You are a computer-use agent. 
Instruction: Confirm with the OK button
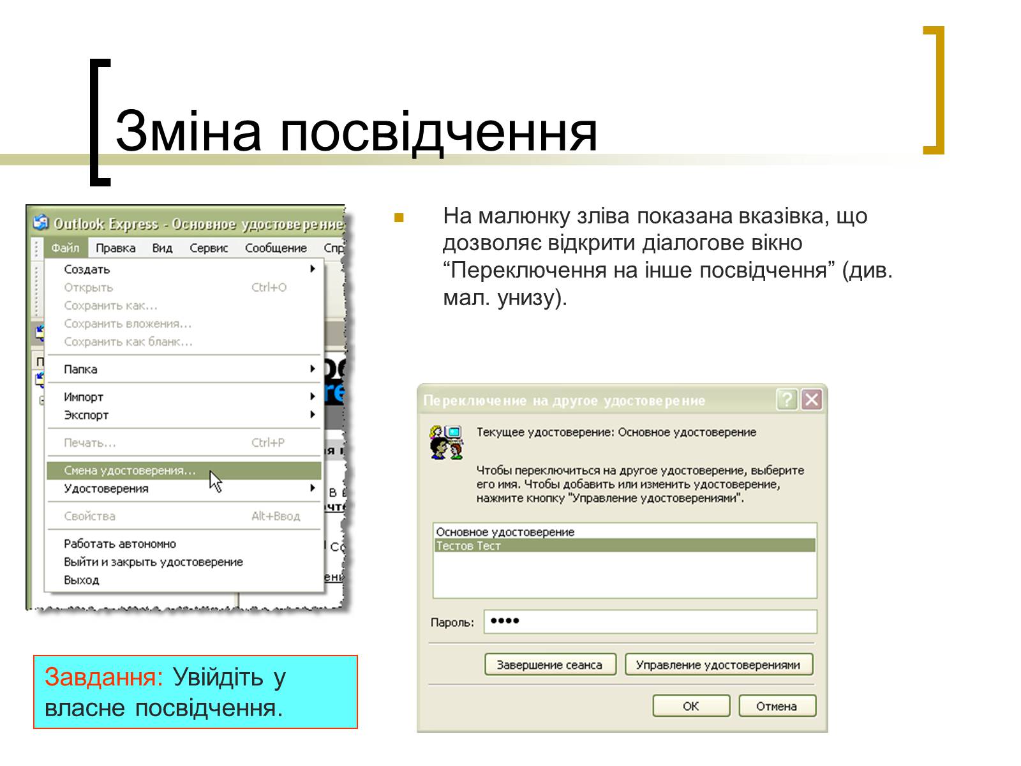pos(691,706)
